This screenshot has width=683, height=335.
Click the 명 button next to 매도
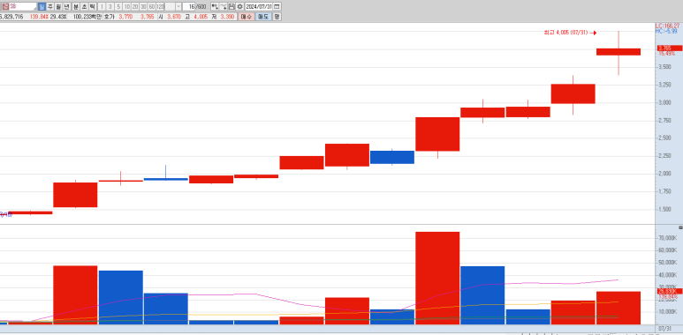click(277, 17)
